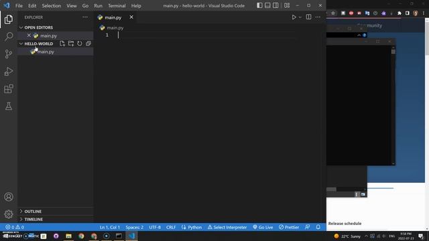Toggle Panel layout button in title bar

pos(267,5)
